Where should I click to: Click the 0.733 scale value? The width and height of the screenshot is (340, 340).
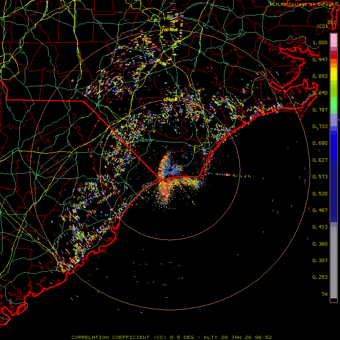pyautogui.click(x=320, y=127)
